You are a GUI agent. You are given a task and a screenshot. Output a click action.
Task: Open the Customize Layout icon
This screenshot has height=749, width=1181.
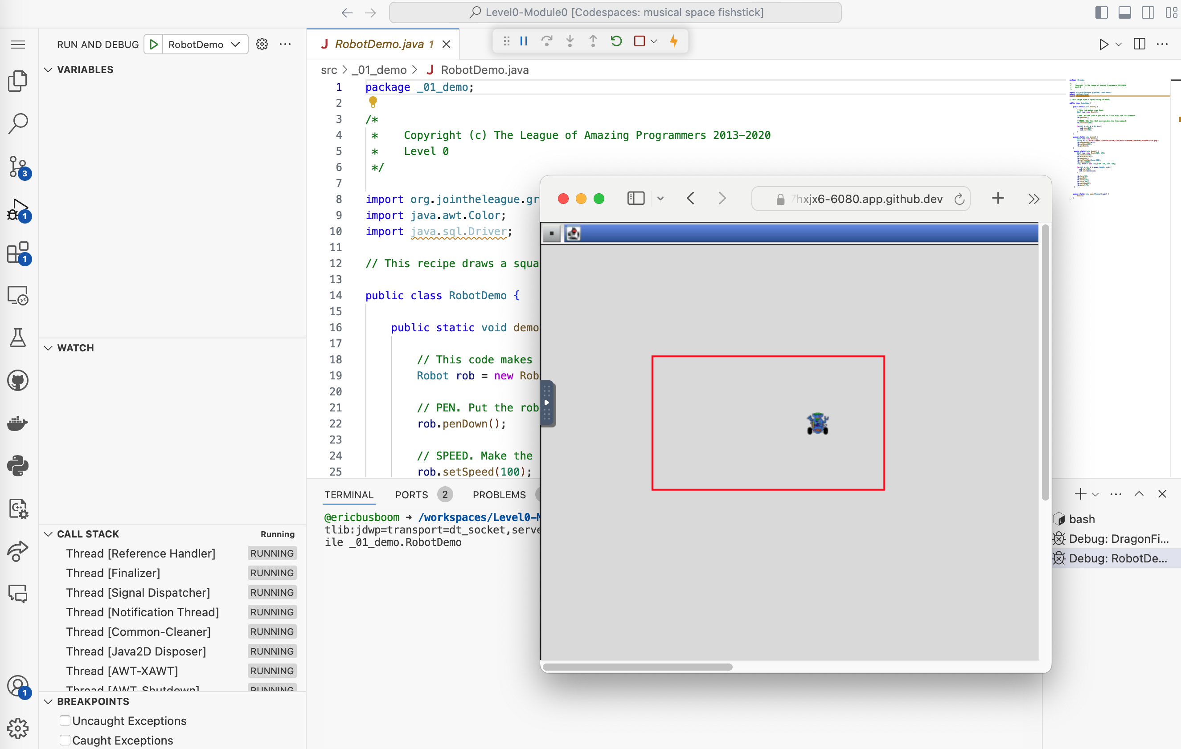pyautogui.click(x=1172, y=13)
